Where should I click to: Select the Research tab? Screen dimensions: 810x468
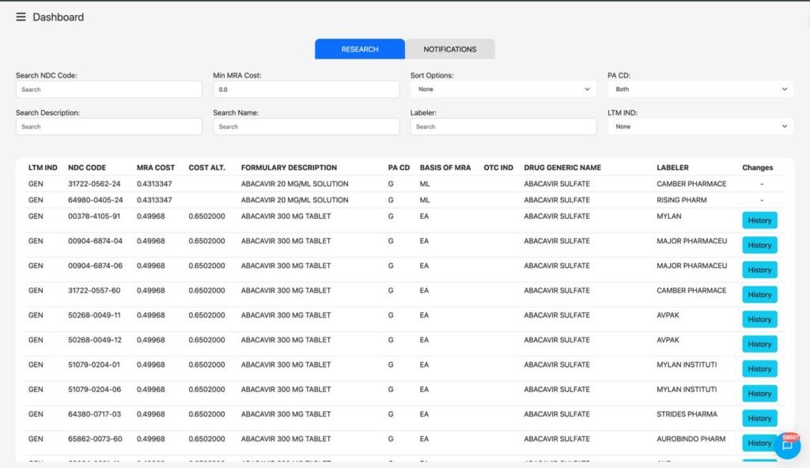click(360, 49)
